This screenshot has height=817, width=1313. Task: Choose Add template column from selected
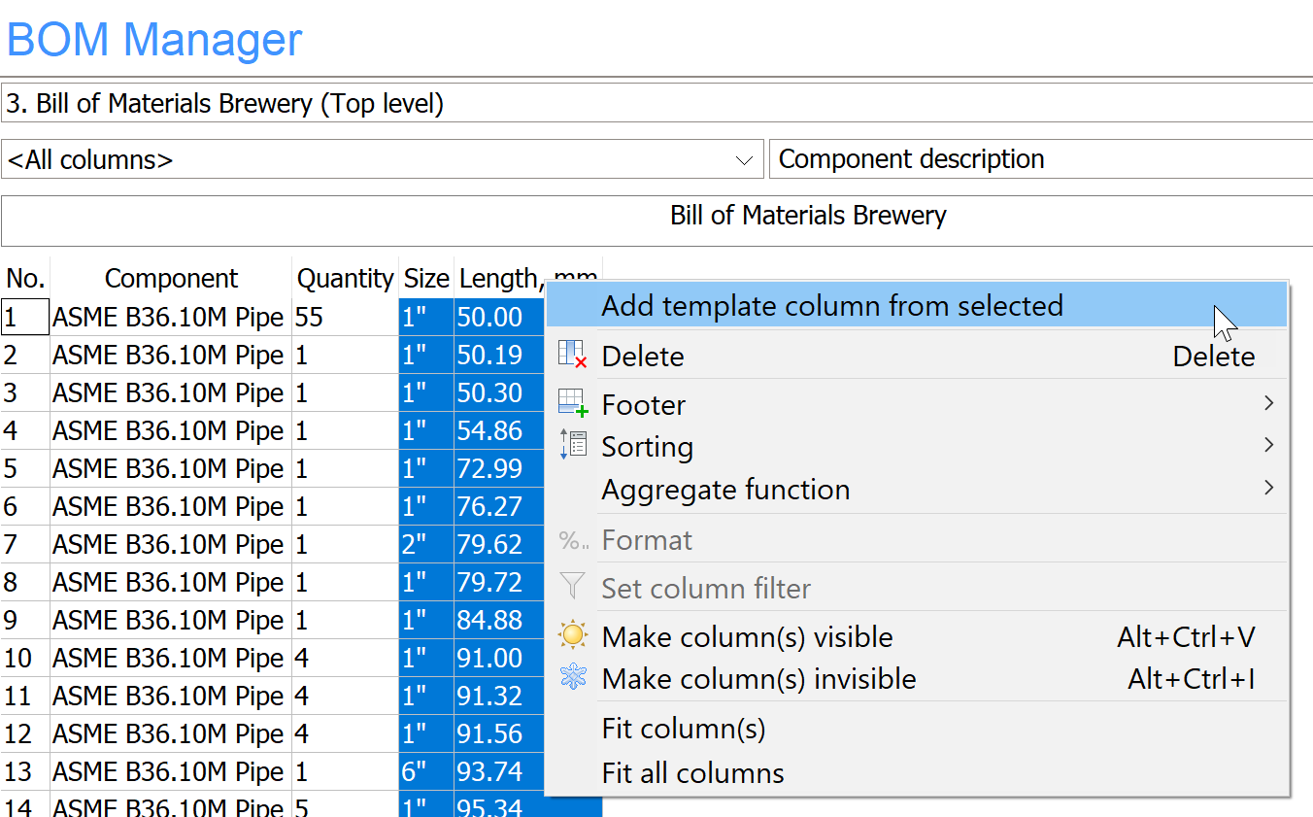[832, 306]
